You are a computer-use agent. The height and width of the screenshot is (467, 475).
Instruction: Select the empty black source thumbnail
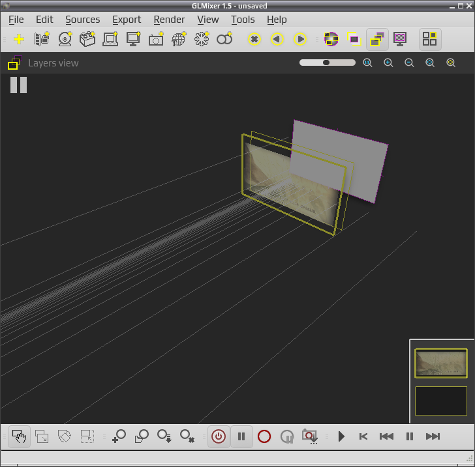point(441,401)
